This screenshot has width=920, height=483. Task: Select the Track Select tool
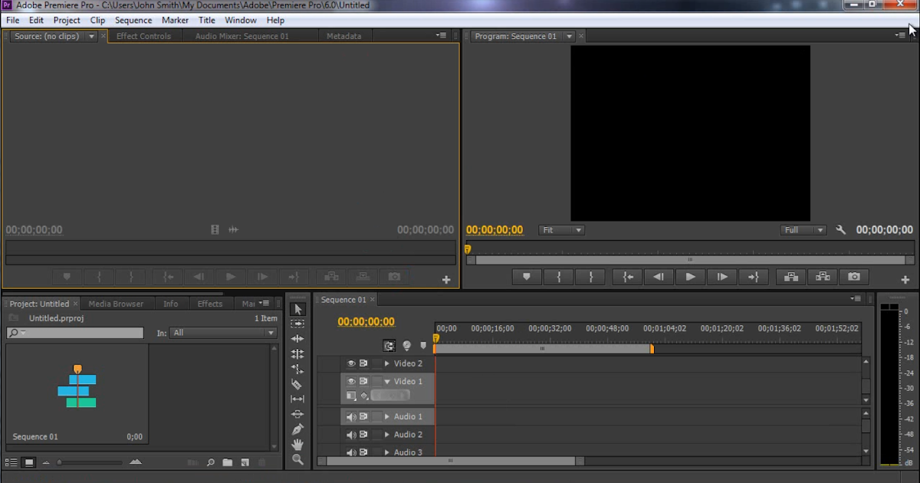(298, 324)
